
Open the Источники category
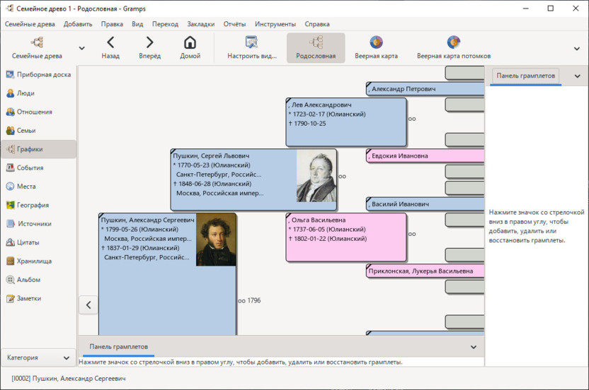pos(39,223)
